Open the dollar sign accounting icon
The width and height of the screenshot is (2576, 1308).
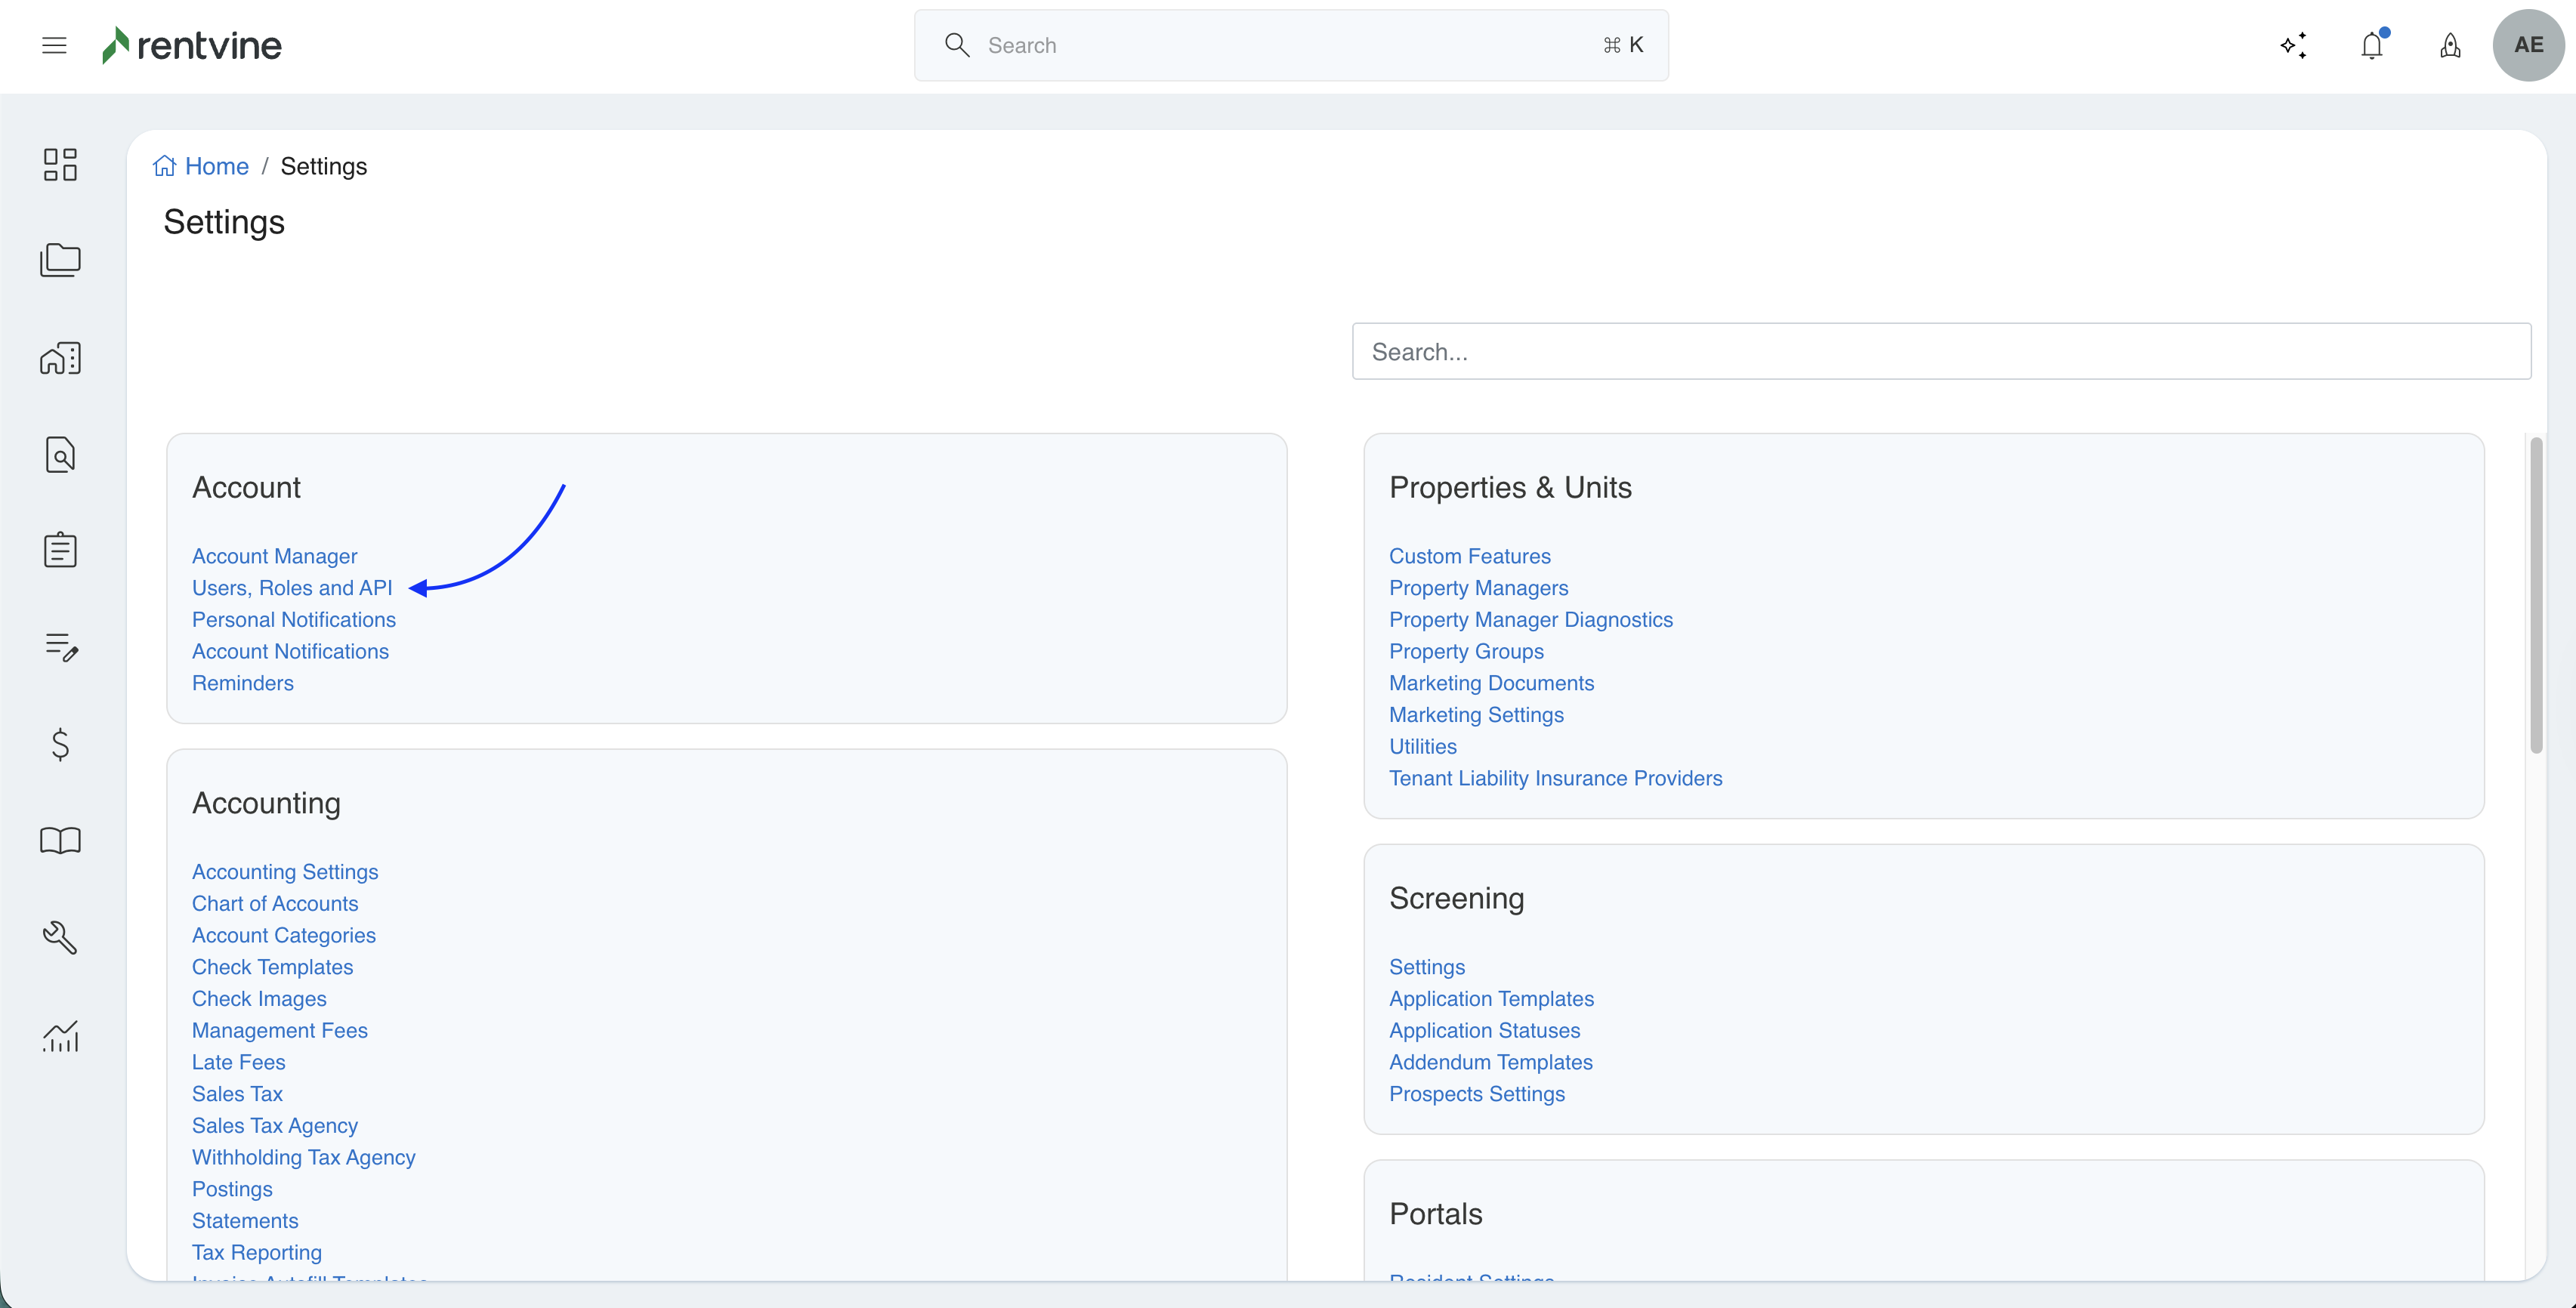(60, 744)
